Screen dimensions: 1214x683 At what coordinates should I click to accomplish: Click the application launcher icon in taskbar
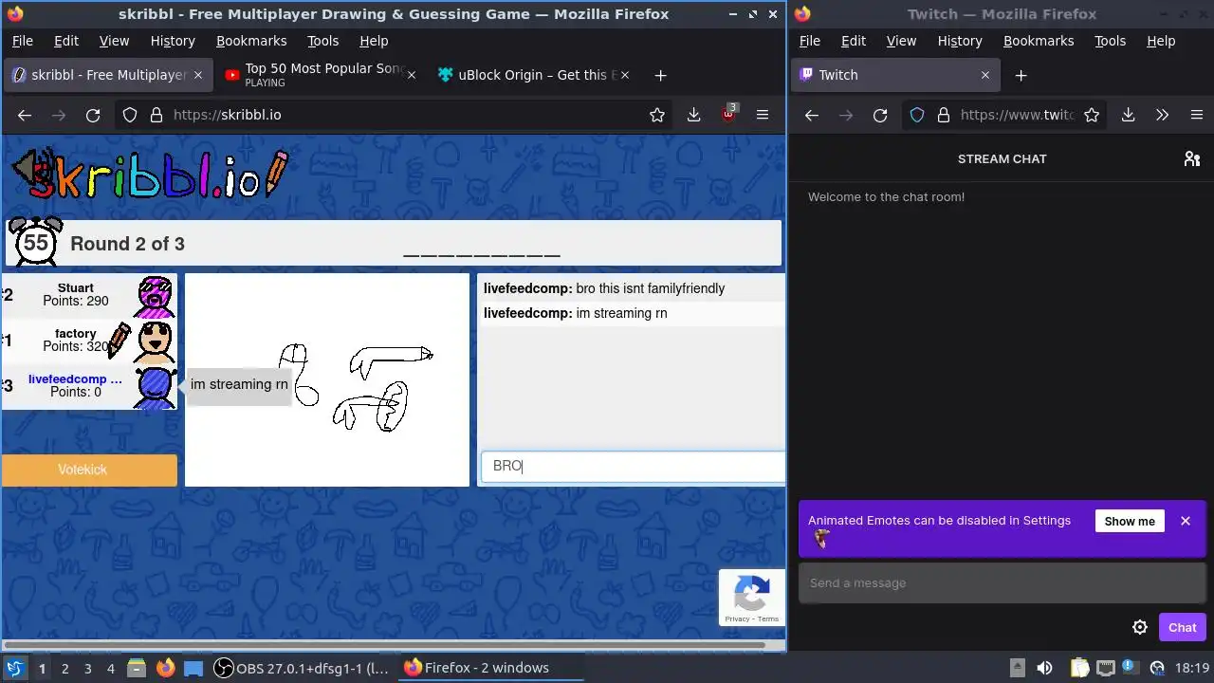(x=14, y=668)
